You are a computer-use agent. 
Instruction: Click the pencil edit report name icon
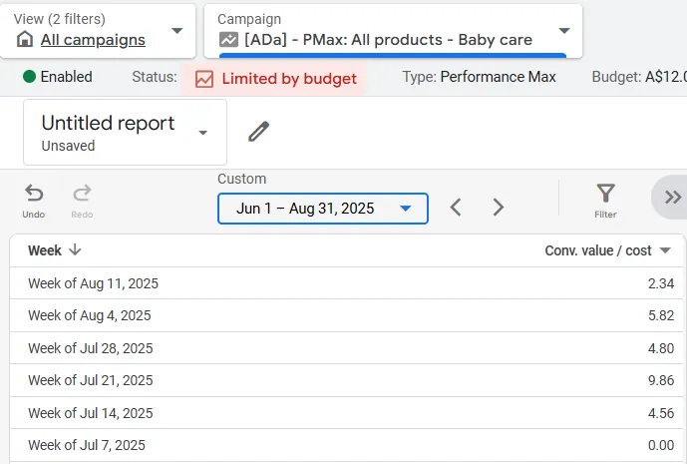259,132
